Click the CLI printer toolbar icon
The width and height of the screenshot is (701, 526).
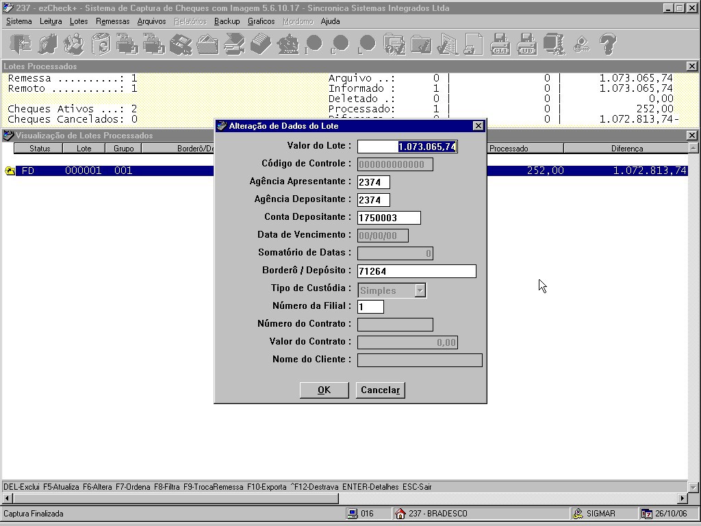[x=500, y=44]
